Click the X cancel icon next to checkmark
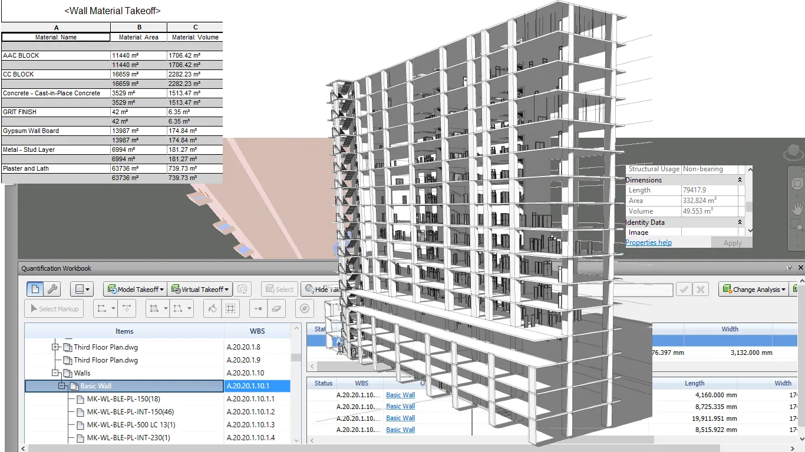 [700, 289]
